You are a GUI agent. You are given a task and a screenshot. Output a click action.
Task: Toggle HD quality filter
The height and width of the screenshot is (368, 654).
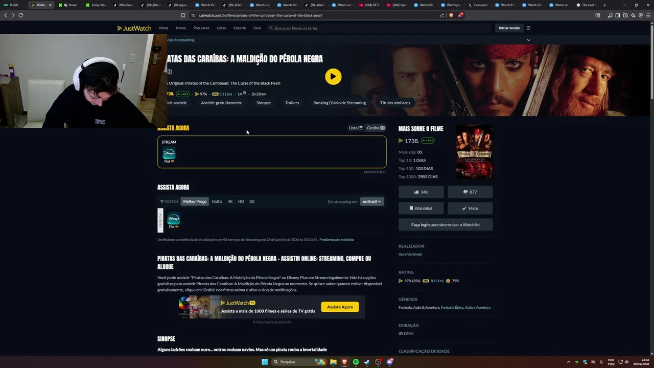click(241, 201)
